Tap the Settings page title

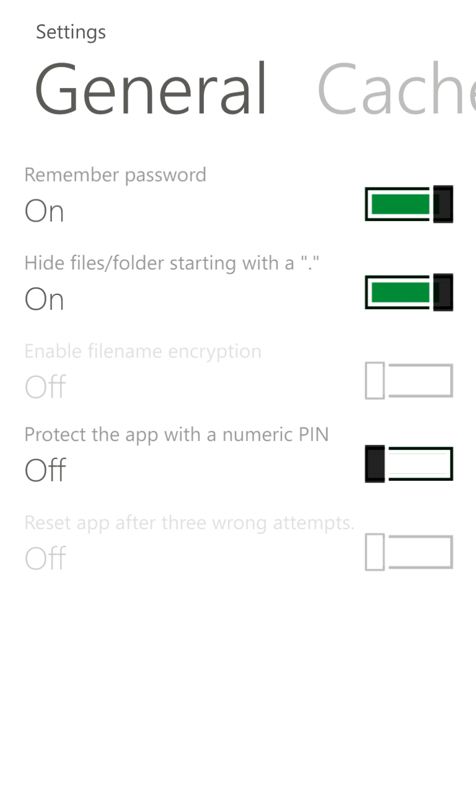pyautogui.click(x=71, y=32)
